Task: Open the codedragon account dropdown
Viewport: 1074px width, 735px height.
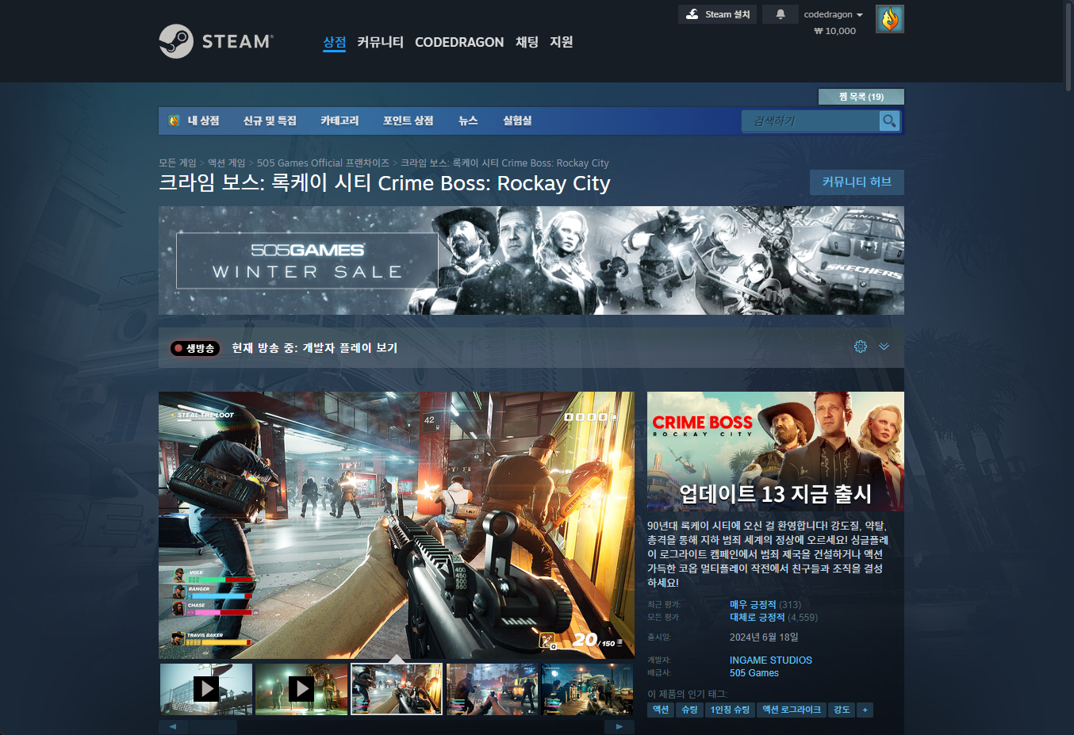Action: point(833,14)
